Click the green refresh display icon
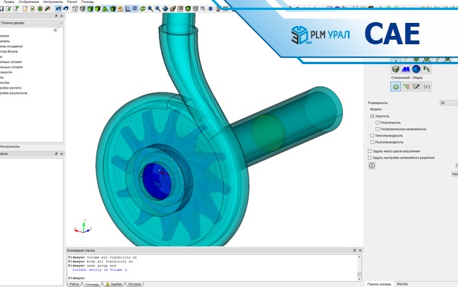 [143, 8]
